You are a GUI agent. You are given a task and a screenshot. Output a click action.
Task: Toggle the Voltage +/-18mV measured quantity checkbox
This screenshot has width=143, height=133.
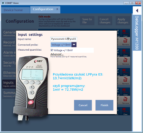pyautogui.click(x=52, y=50)
